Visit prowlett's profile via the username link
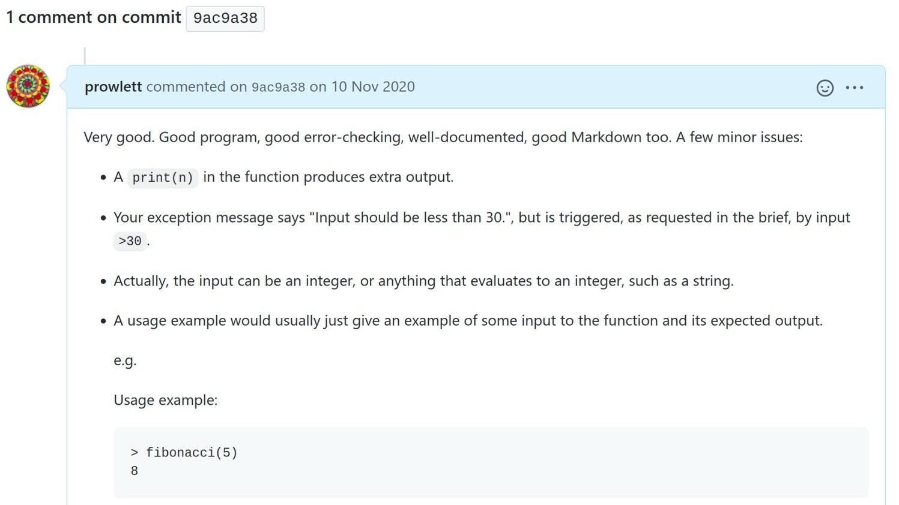 point(114,86)
